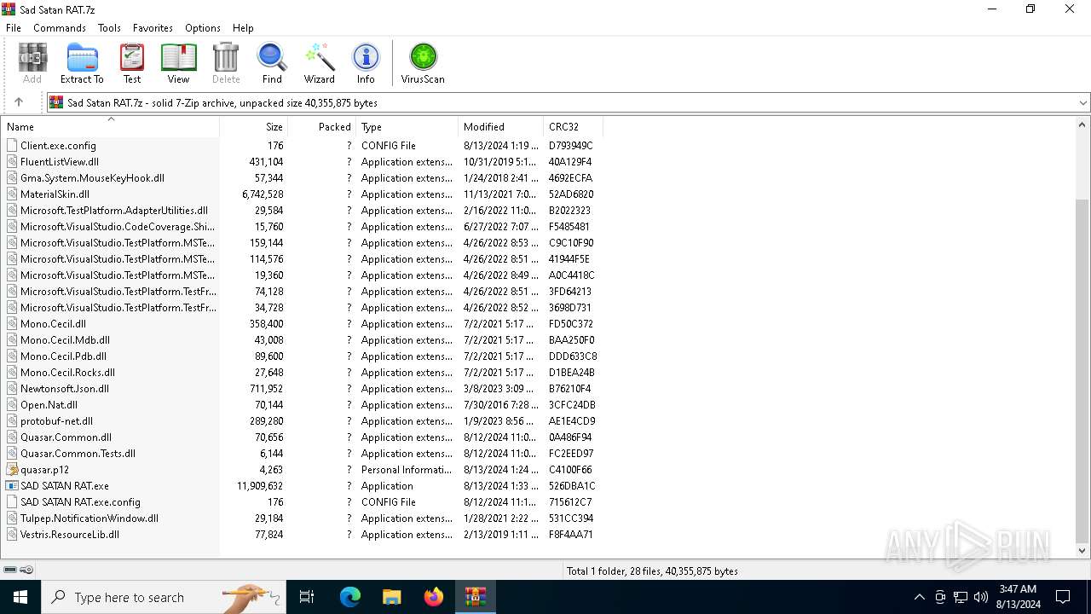This screenshot has width=1091, height=614.
Task: Open the Find tool
Action: (272, 64)
